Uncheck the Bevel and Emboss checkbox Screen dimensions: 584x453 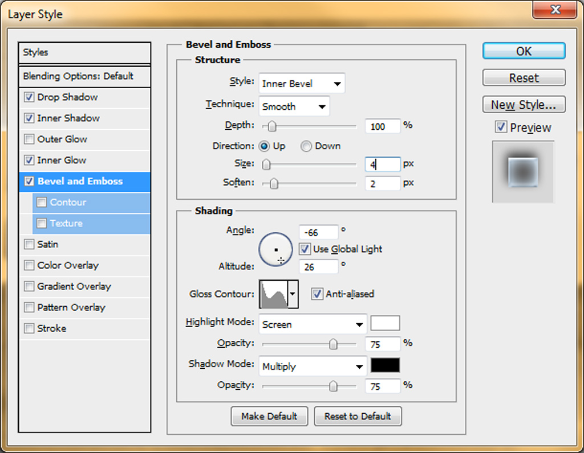[29, 182]
